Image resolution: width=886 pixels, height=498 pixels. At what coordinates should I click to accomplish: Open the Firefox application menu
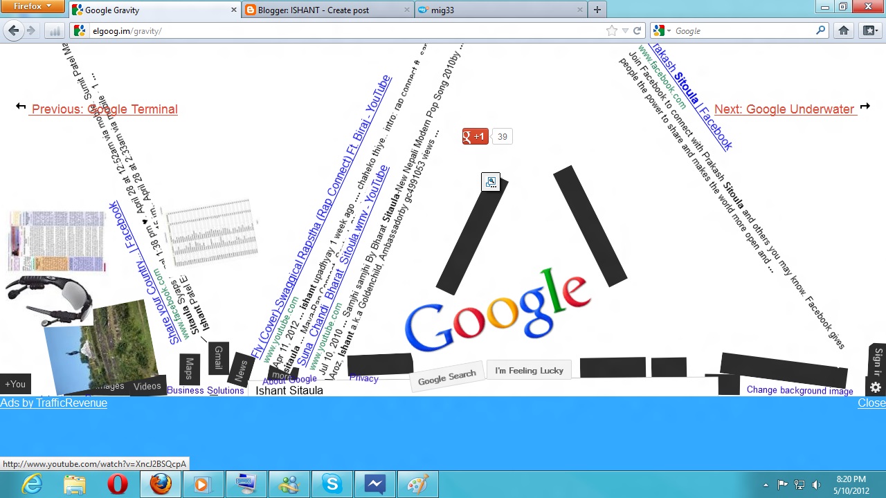32,6
